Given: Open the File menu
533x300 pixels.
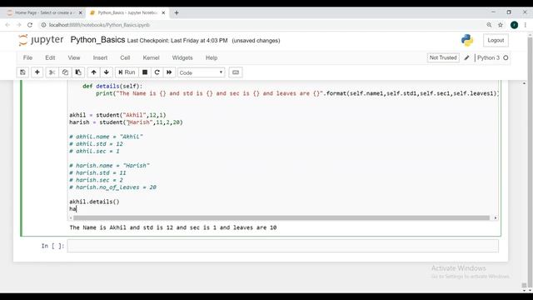Looking at the screenshot, I should coord(27,57).
